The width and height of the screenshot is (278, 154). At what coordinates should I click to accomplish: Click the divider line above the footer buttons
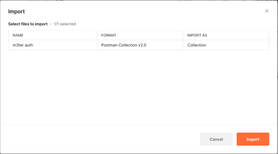pos(139,125)
